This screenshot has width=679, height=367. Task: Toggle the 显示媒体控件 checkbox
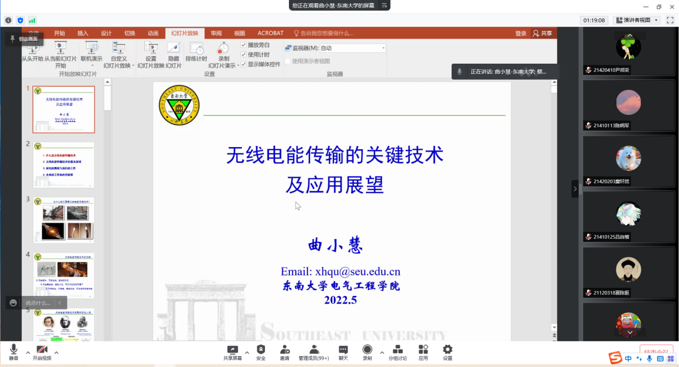(244, 64)
